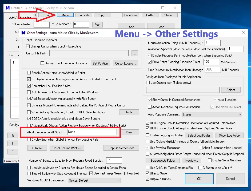This screenshot has height=191, width=251.
Task: Enable Display Serial Numbers checkbox
Action: (x=210, y=160)
